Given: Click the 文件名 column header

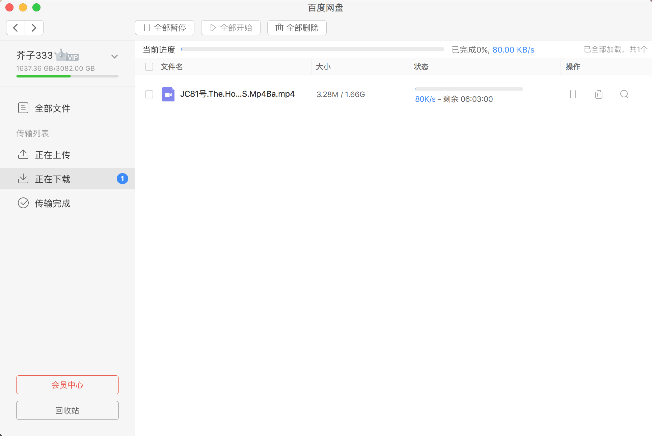Looking at the screenshot, I should point(172,67).
